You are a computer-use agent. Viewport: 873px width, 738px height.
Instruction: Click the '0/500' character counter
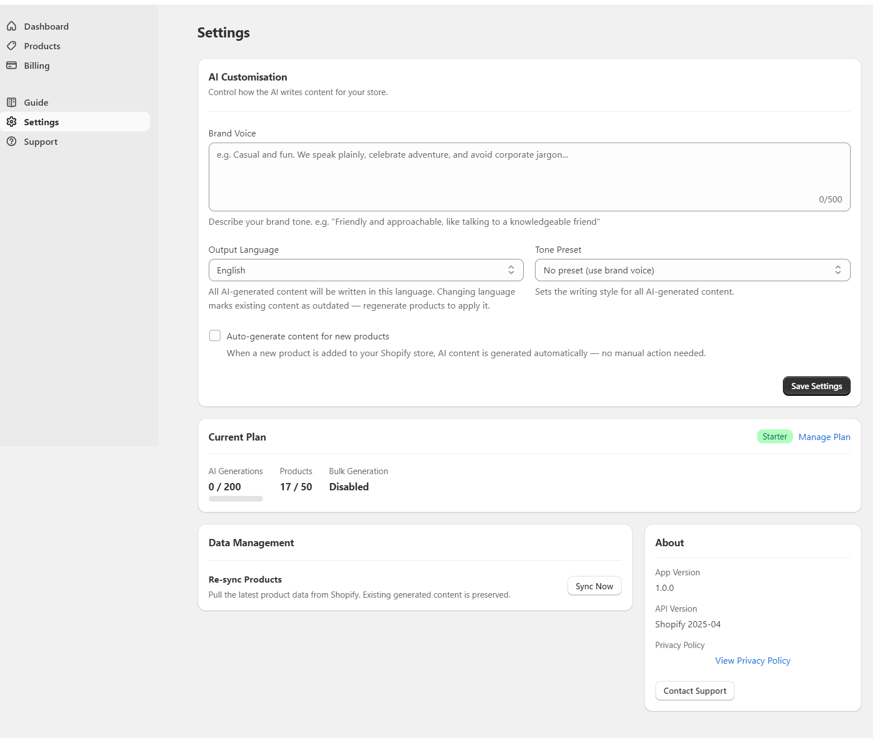[x=830, y=200]
